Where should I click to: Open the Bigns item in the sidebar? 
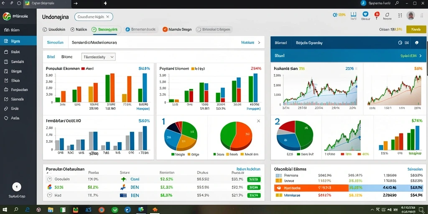[x=18, y=41]
